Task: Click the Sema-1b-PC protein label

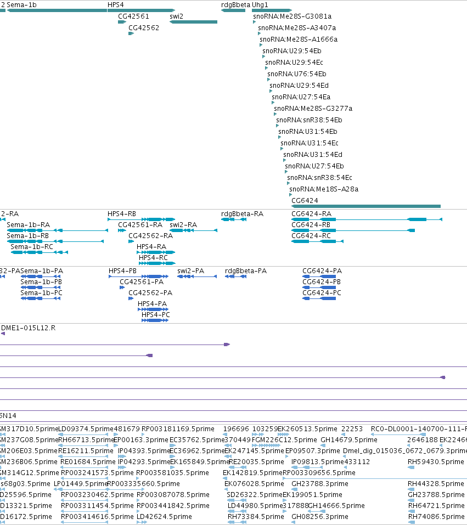Action: 42,293
